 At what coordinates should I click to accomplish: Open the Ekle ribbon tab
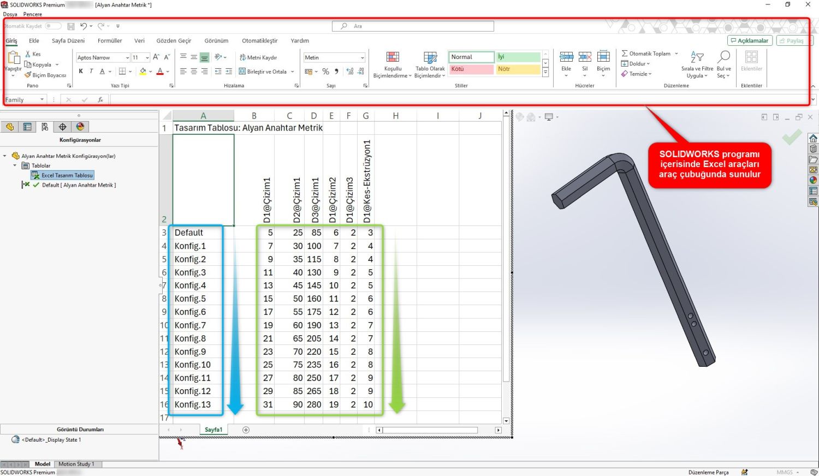point(34,40)
